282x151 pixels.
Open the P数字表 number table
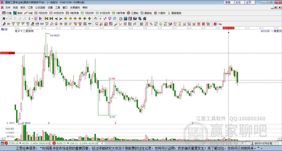tap(72, 13)
